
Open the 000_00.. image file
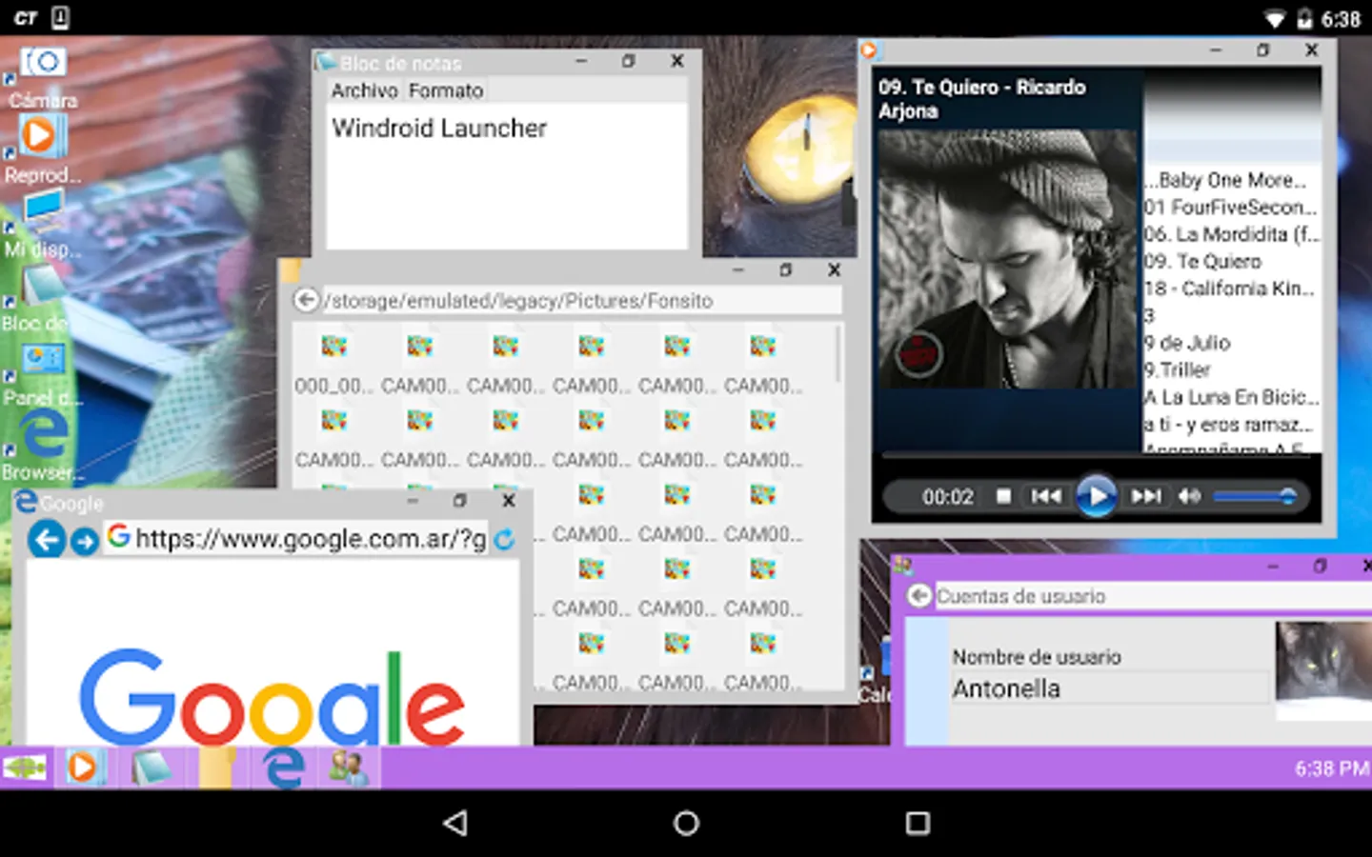[x=333, y=363]
